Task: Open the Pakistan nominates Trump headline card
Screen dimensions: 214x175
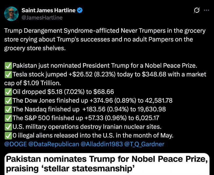Action: click(107, 164)
